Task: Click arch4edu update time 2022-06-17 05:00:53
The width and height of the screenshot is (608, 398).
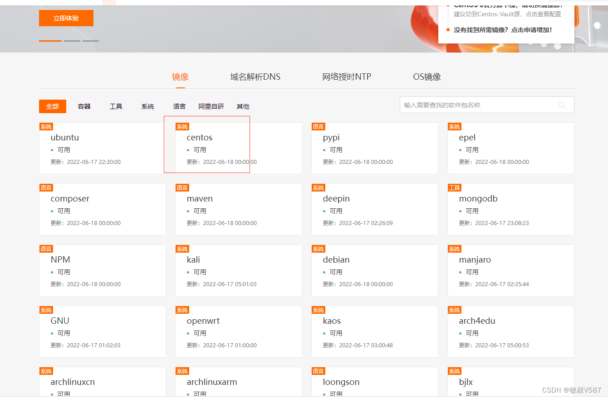Action: 502,345
